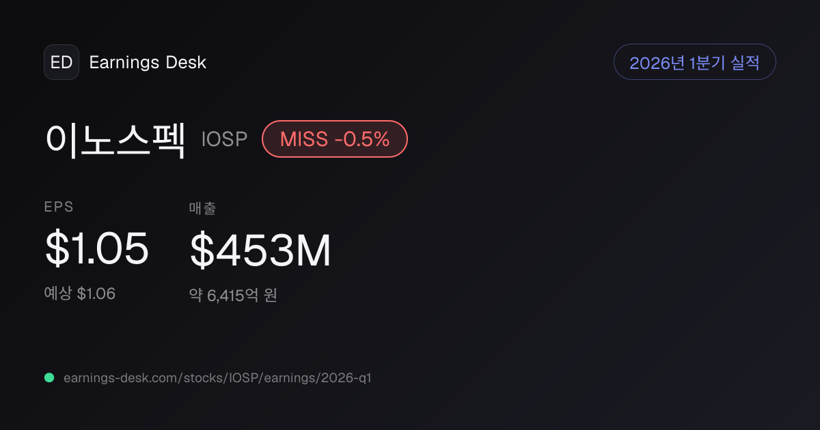Click the MISS -0.5% badge
The height and width of the screenshot is (430, 820).
[x=335, y=139]
